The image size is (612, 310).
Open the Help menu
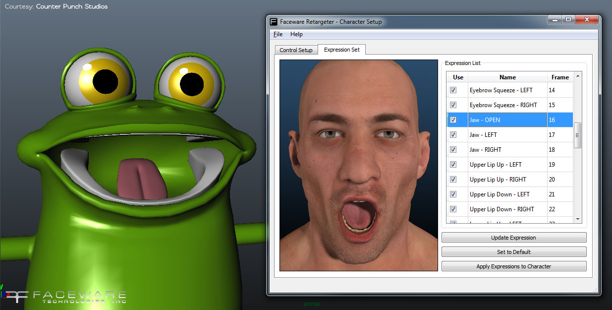point(296,34)
